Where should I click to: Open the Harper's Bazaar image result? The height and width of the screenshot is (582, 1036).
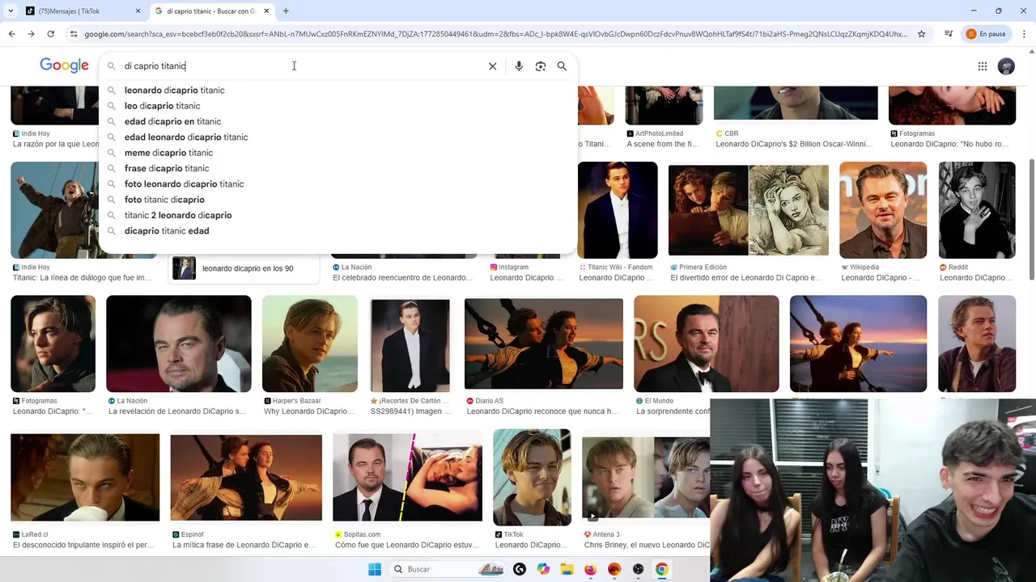[310, 344]
